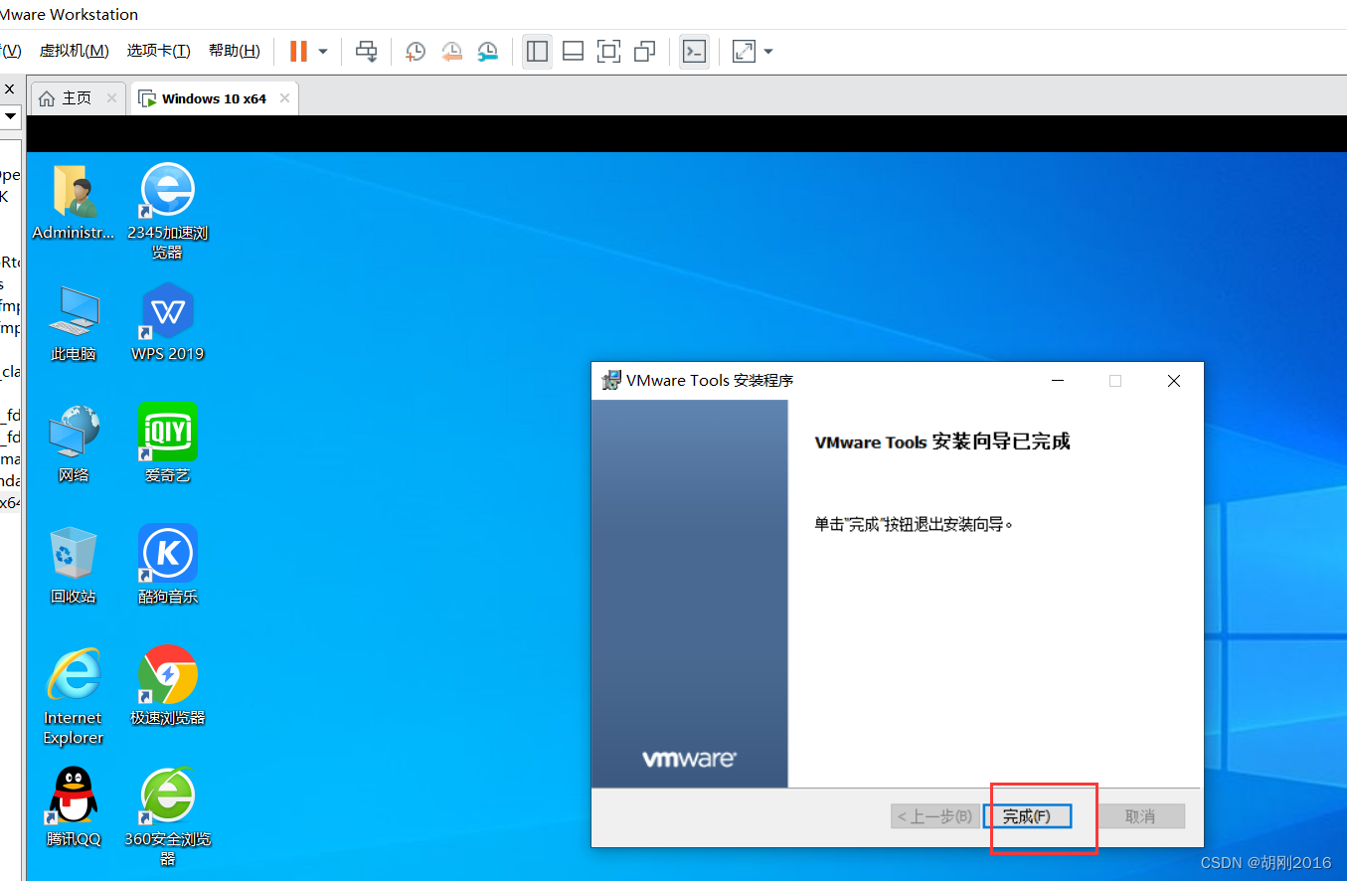The width and height of the screenshot is (1347, 881).
Task: Send Ctrl+Alt+Del to the virtual machine
Action: [x=367, y=51]
